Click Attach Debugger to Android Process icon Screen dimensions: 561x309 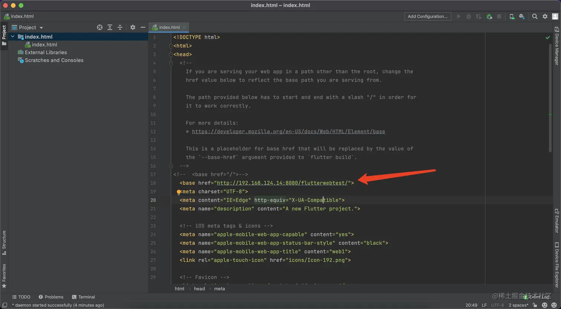489,16
